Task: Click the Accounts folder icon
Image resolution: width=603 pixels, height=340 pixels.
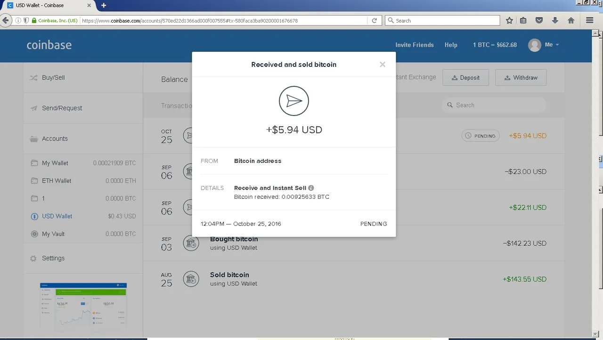Action: click(33, 139)
